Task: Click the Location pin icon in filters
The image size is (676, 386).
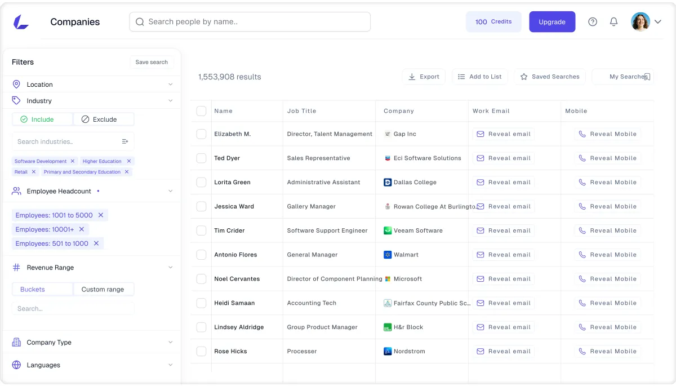Action: (x=16, y=85)
